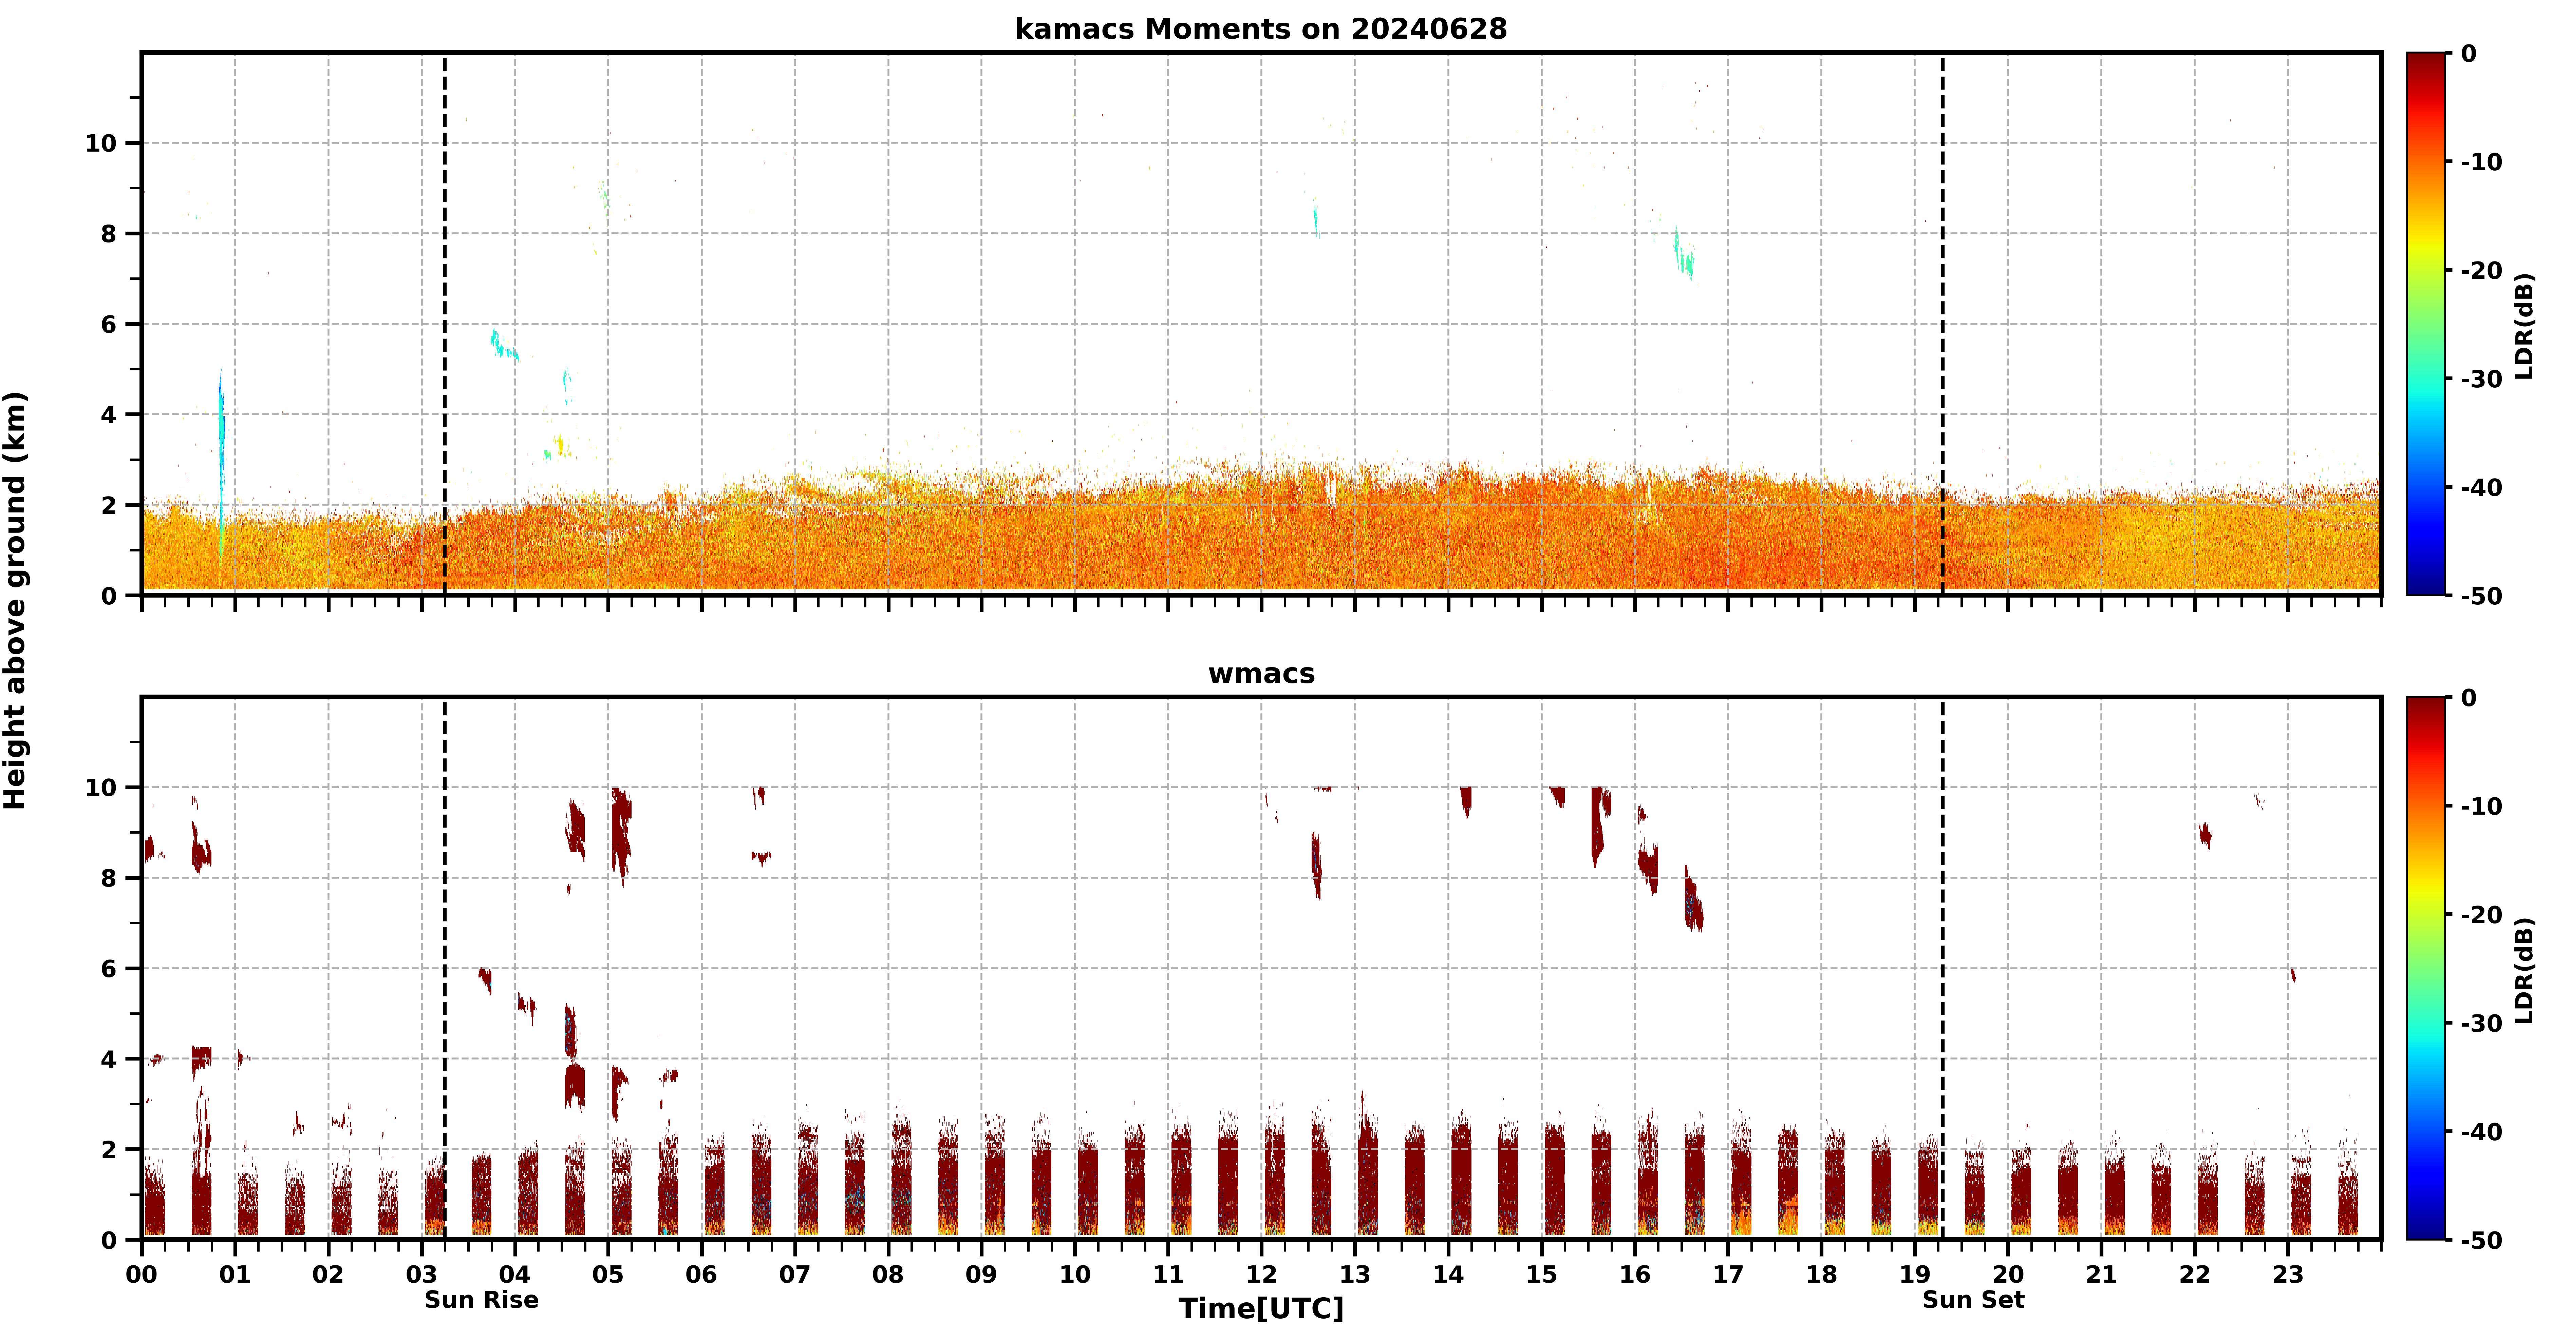
Task: Click '-50' tick on kamacs colorbar
Action: (2482, 596)
